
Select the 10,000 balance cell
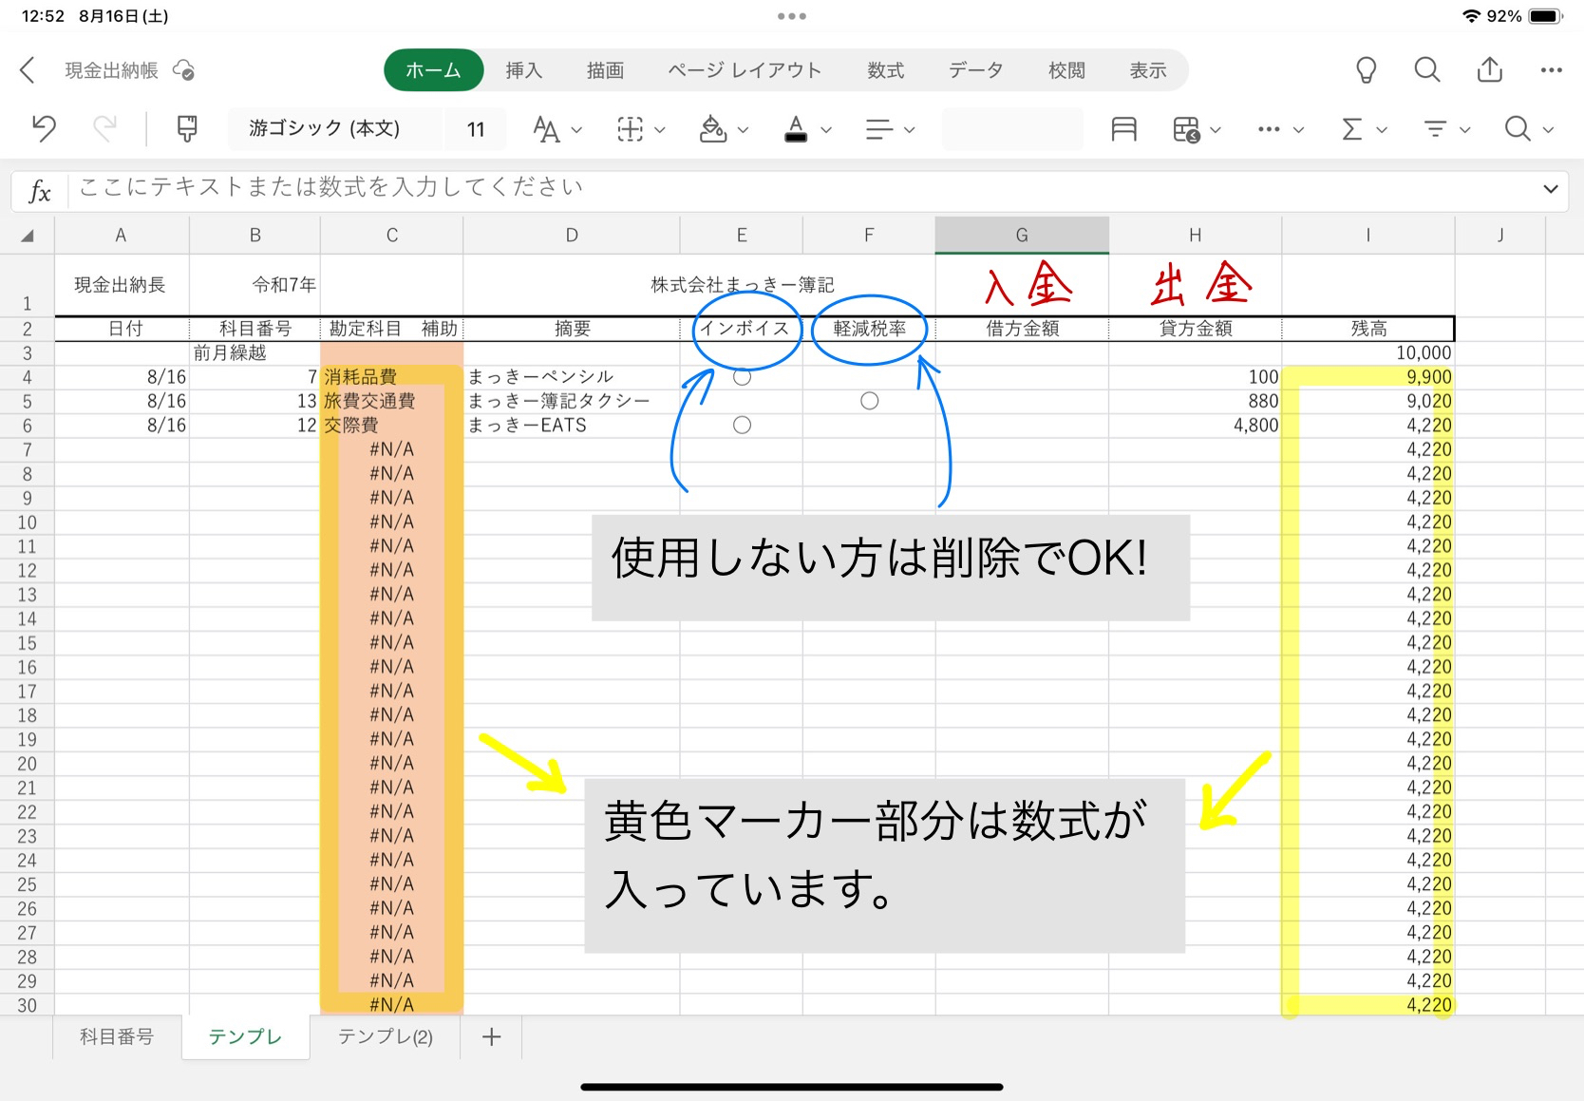[x=1367, y=352]
